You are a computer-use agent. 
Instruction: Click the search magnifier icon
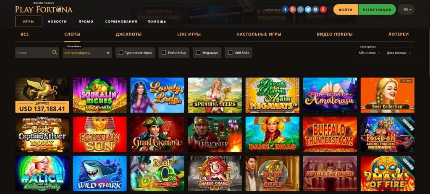pos(55,52)
